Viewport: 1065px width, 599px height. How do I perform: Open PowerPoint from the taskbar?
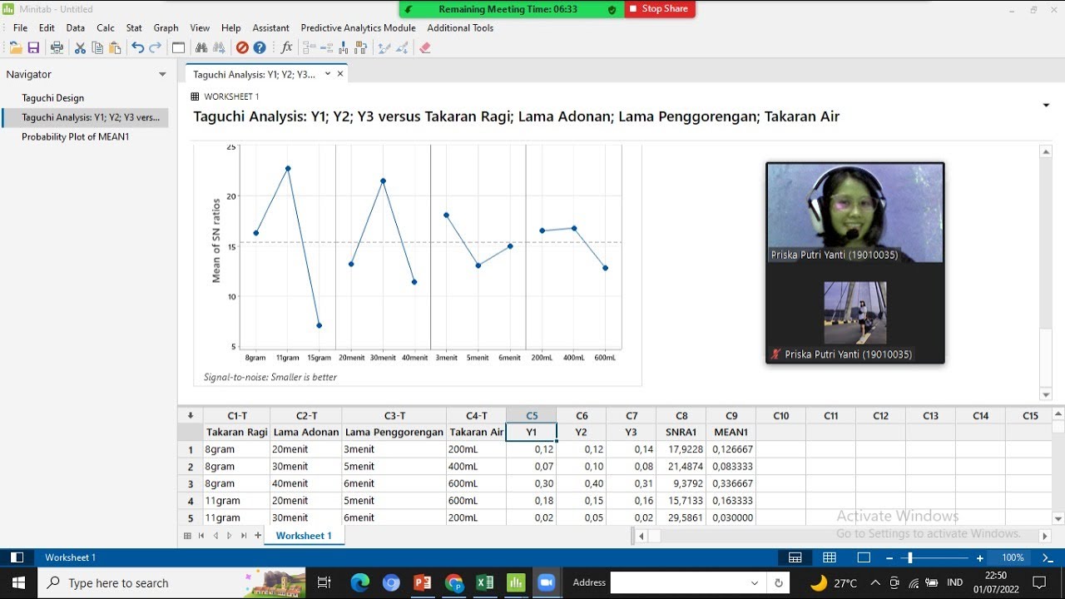[422, 582]
